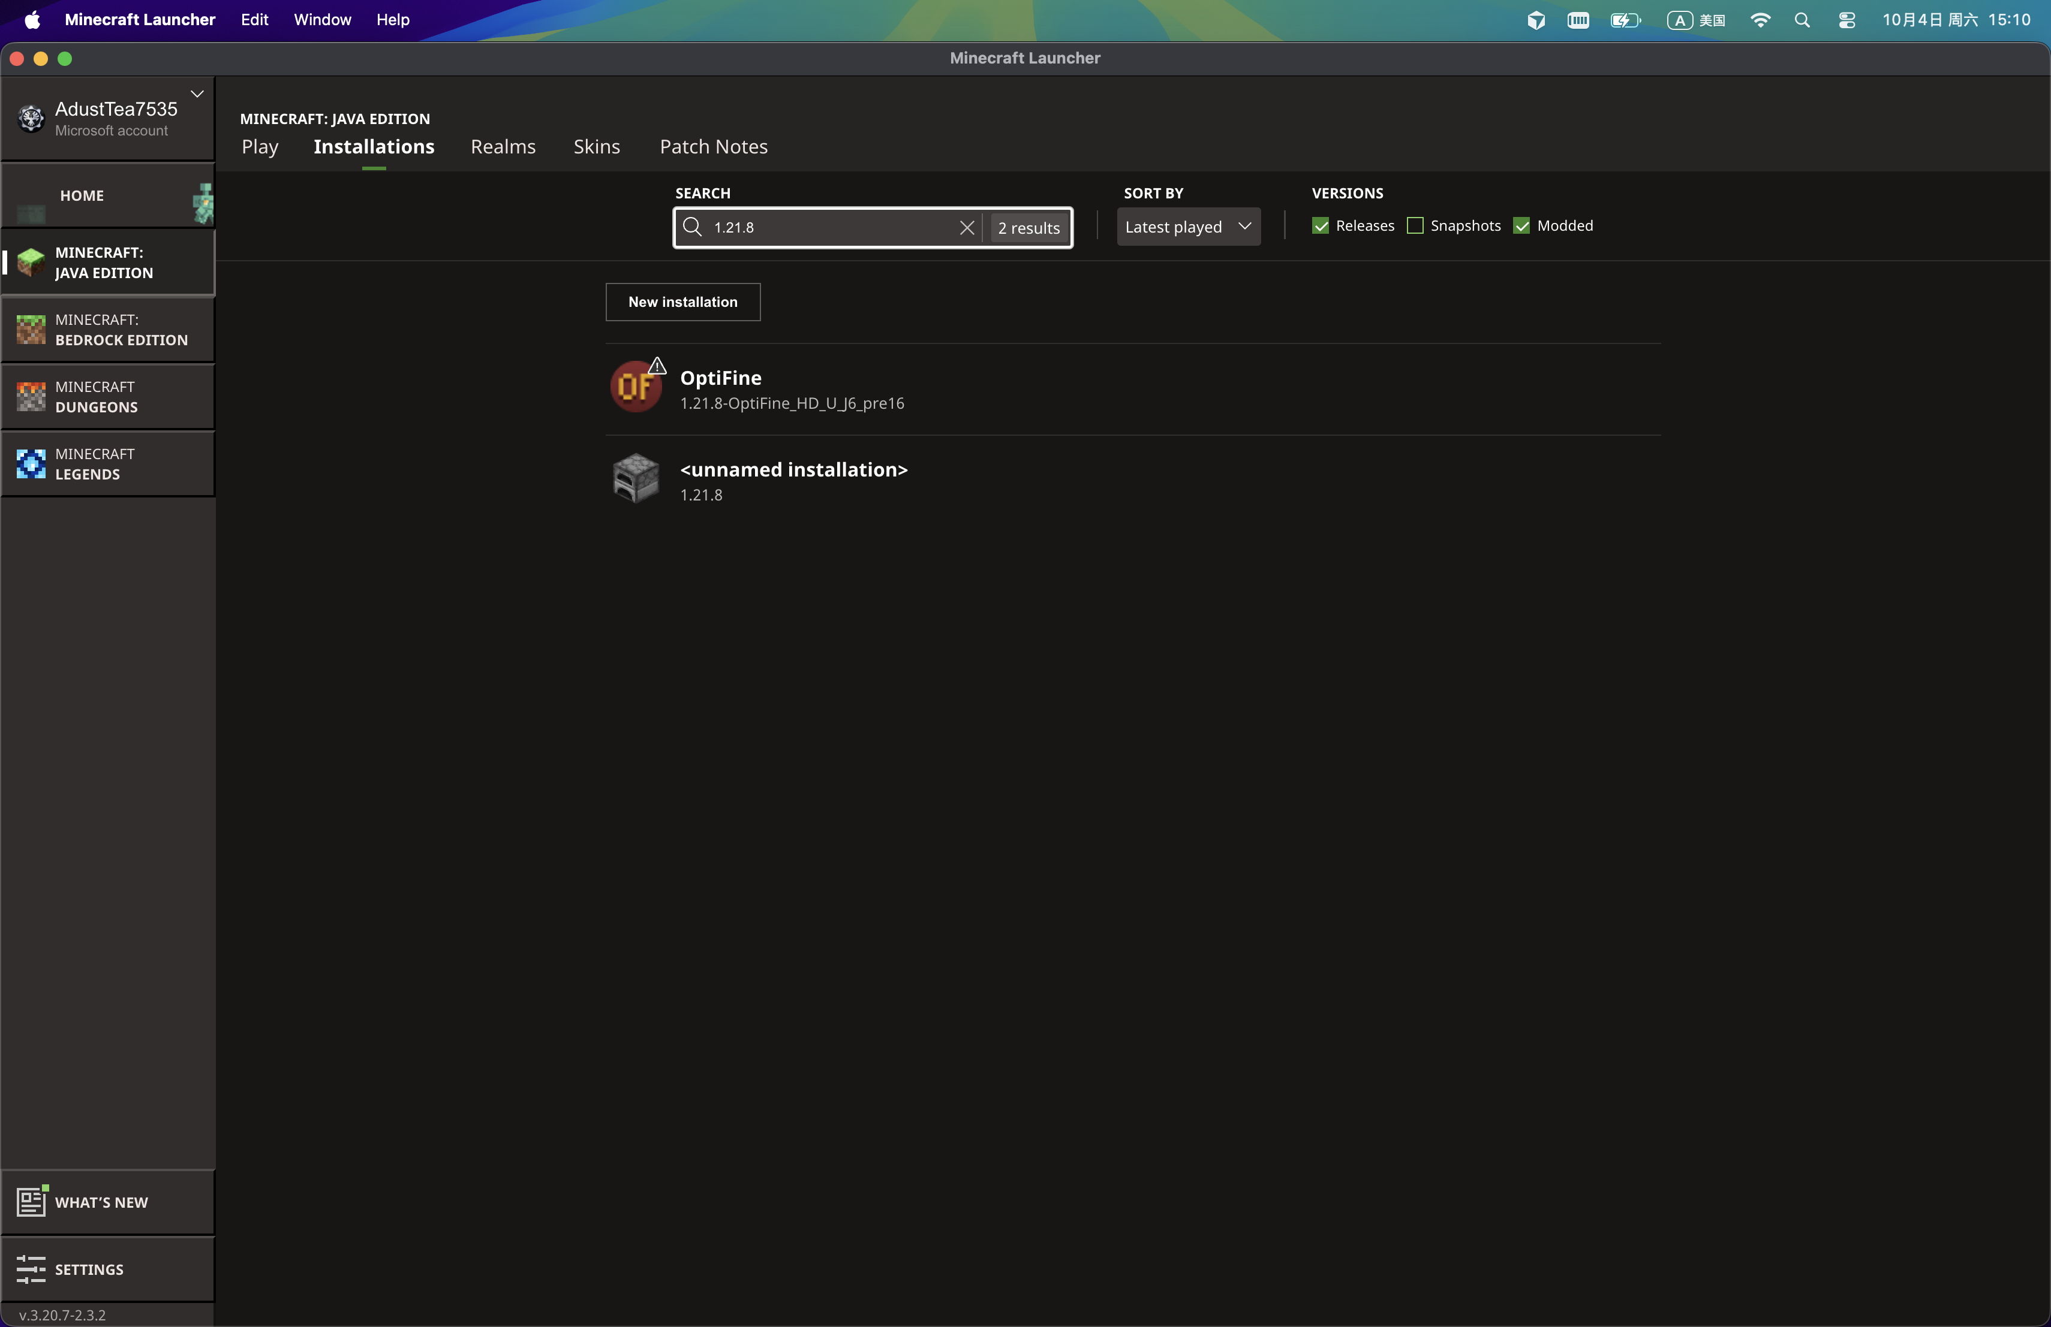
Task: Open the What's New news icon
Action: point(31,1201)
